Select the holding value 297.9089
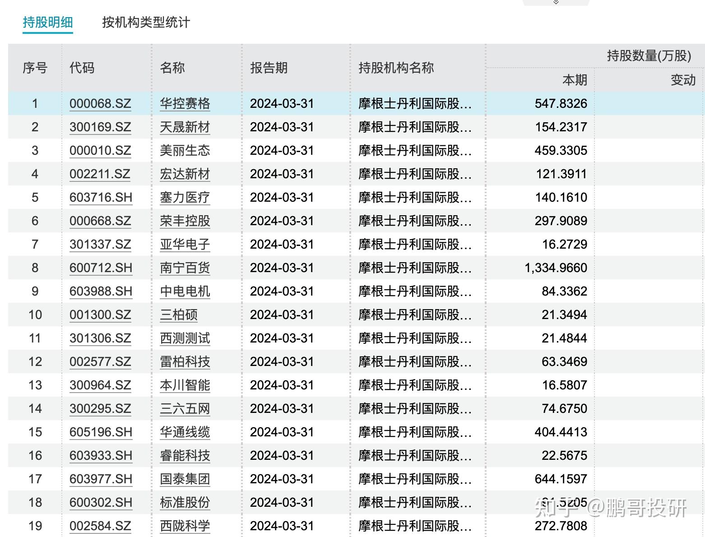Image resolution: width=705 pixels, height=537 pixels. 561,221
